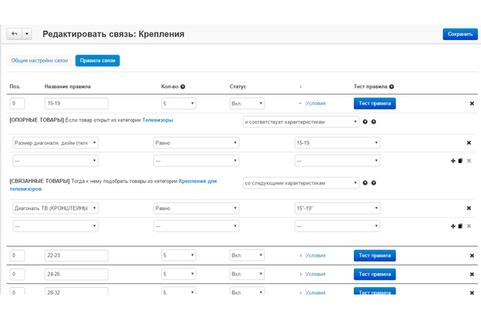The width and height of the screenshot is (481, 319).
Task: Add a new condition row under ОПОРНЫЕ ТОВАРЫ
Action: pos(452,161)
